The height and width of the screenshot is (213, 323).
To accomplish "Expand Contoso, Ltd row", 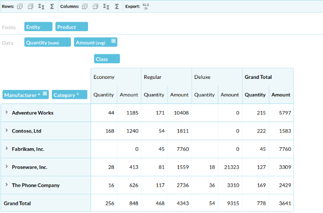I will [x=7, y=130].
